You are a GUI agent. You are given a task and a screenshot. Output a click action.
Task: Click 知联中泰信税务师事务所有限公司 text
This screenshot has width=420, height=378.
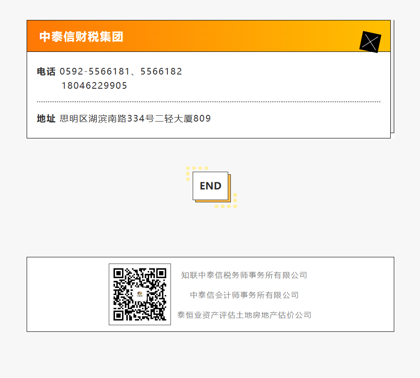coord(244,275)
